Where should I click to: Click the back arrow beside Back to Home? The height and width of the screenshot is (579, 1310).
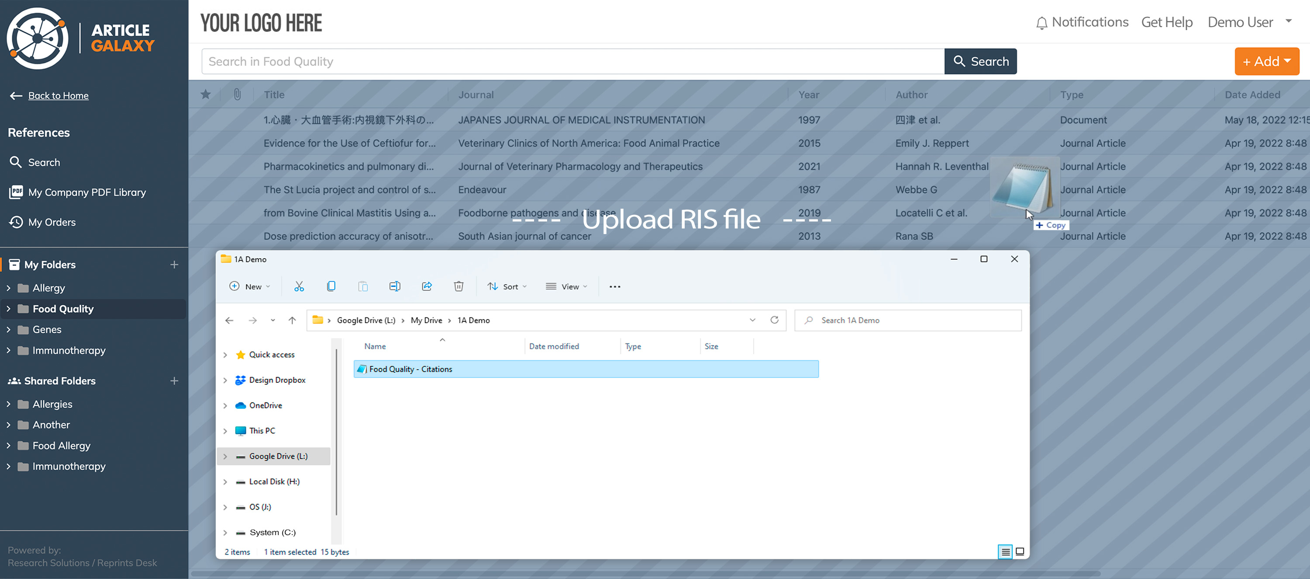16,95
